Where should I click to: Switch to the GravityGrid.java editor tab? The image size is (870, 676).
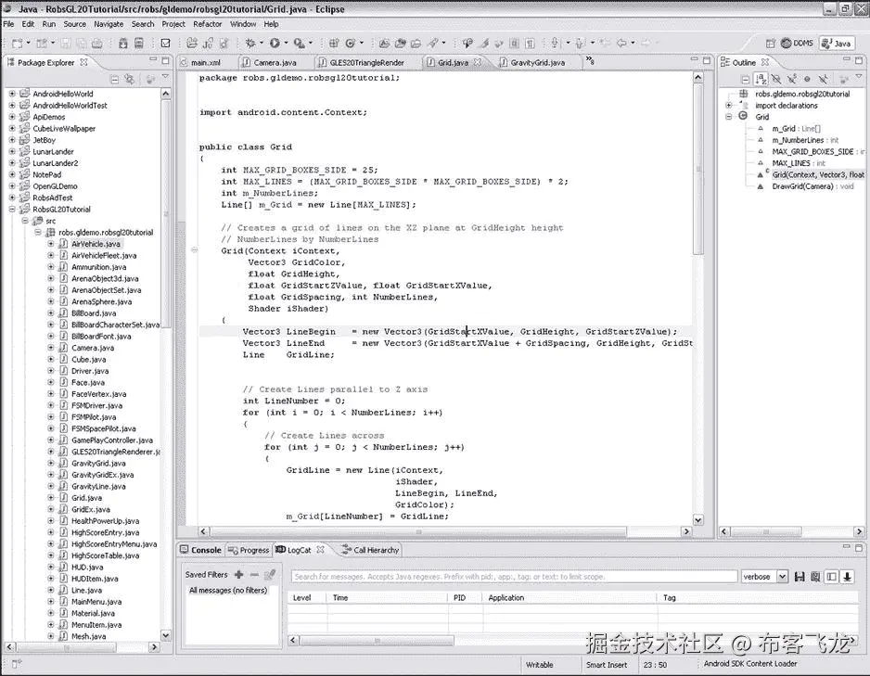tap(532, 63)
